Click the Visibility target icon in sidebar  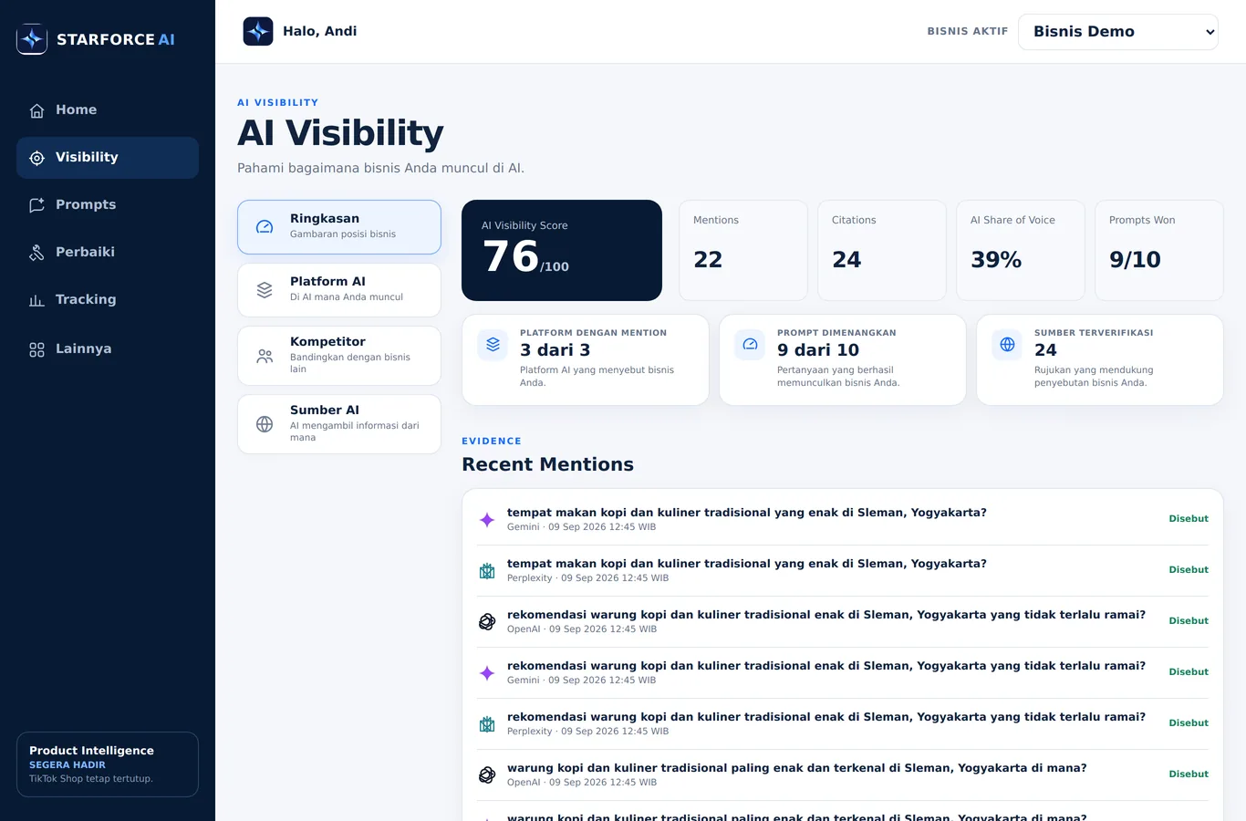36,158
